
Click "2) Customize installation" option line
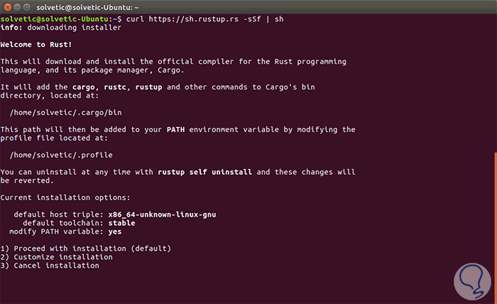[56, 257]
